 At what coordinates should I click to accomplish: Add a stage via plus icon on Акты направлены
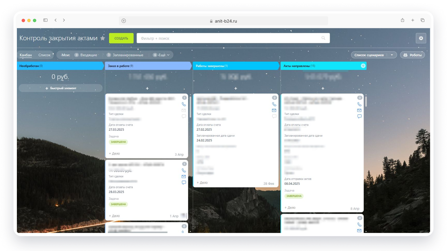pos(363,66)
